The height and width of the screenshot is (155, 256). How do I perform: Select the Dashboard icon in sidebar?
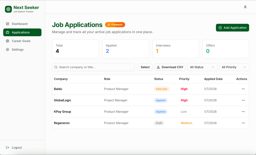point(7,24)
